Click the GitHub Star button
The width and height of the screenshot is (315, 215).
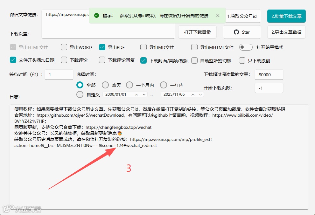(242, 32)
